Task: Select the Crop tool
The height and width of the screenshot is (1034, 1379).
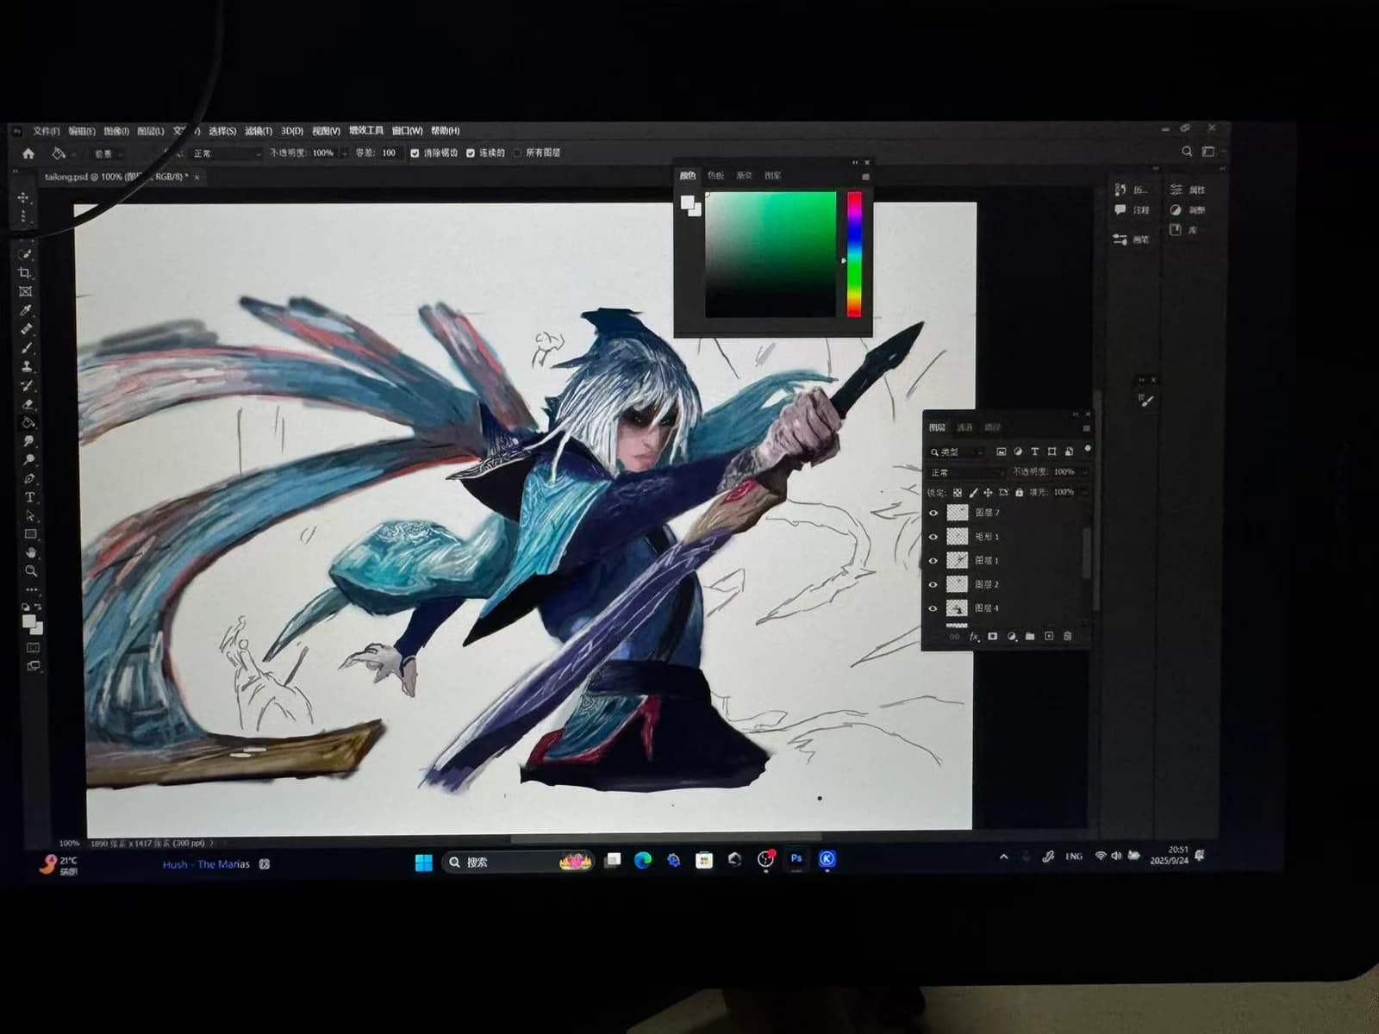Action: click(25, 273)
